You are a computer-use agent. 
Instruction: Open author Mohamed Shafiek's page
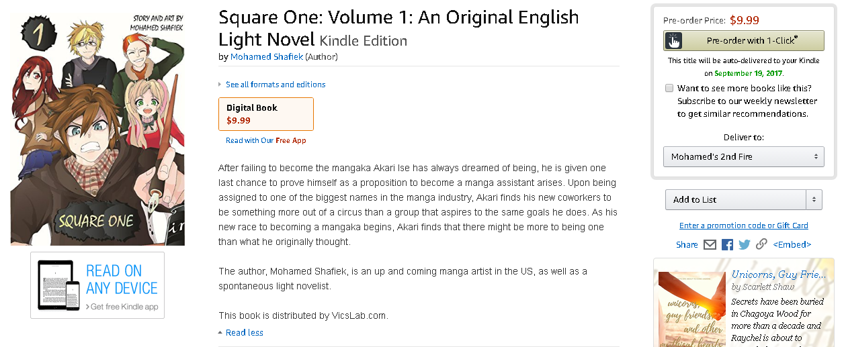pyautogui.click(x=267, y=57)
